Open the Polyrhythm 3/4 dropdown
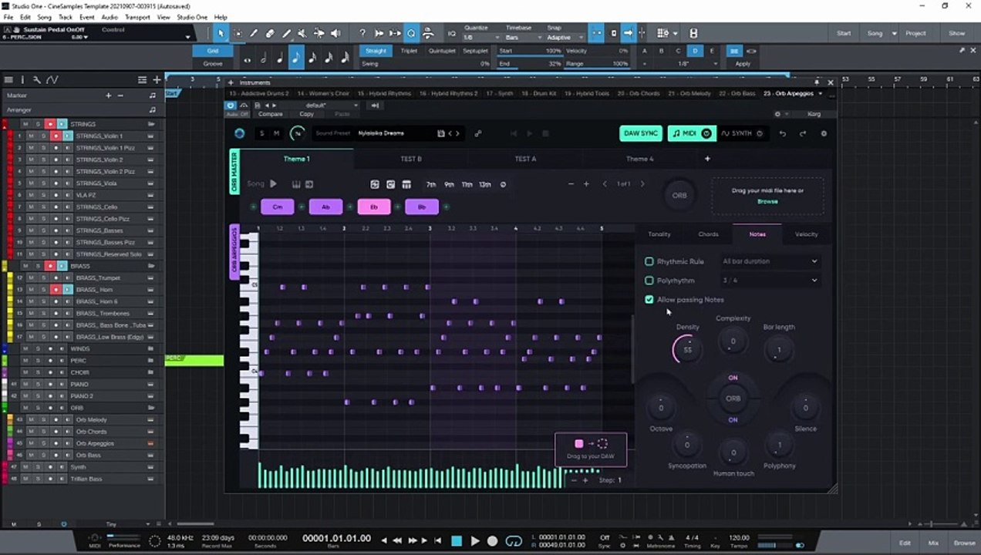This screenshot has height=555, width=981. (770, 281)
